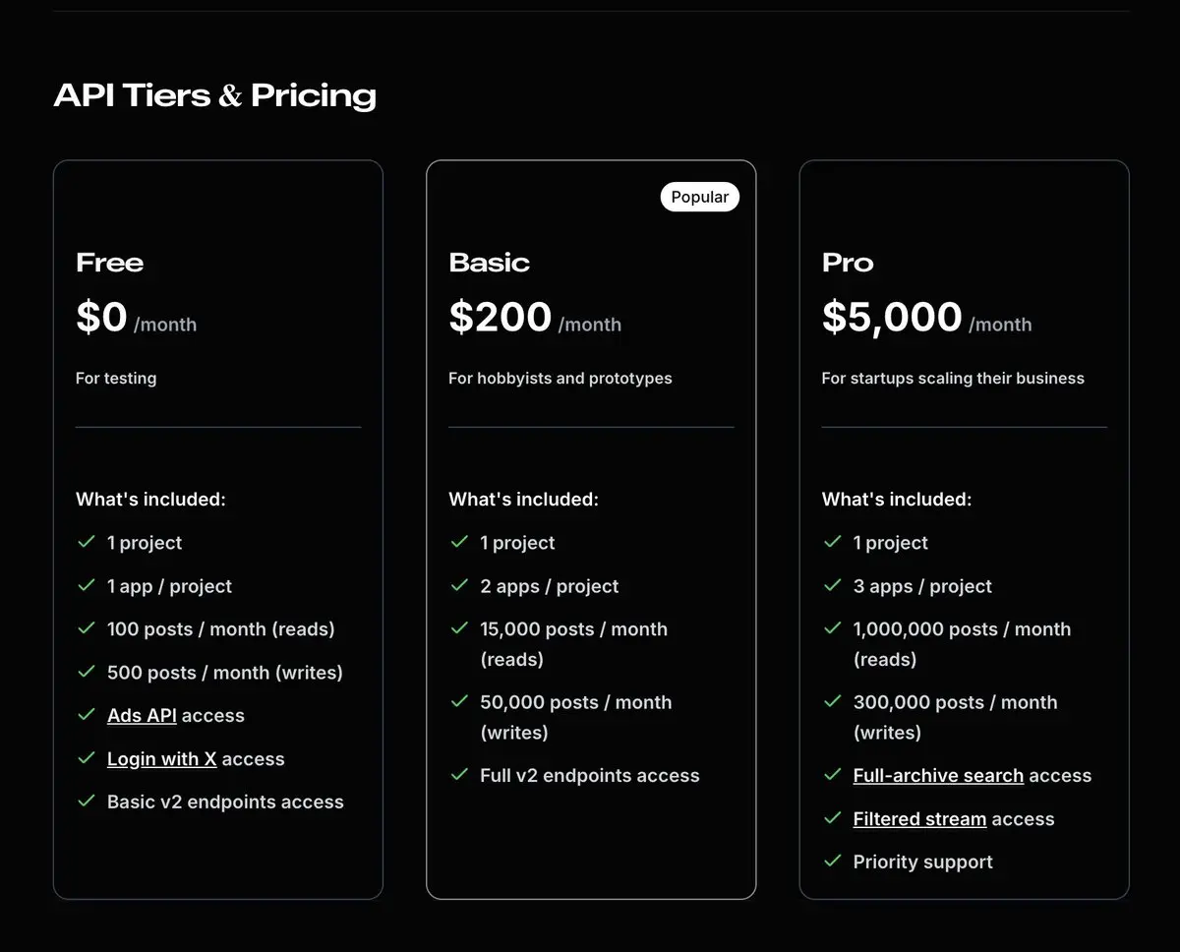Click checkmark next to 2 apps / project
The height and width of the screenshot is (952, 1180).
point(459,585)
